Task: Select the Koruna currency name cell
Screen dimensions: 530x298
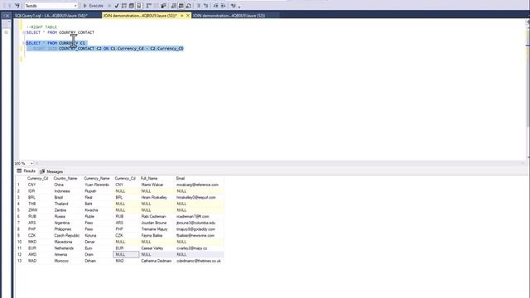Action: click(x=98, y=235)
